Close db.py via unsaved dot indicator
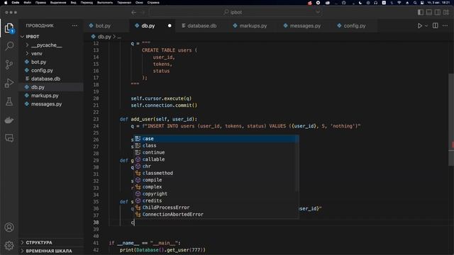Screen dimensions: 454x255 point(170,25)
